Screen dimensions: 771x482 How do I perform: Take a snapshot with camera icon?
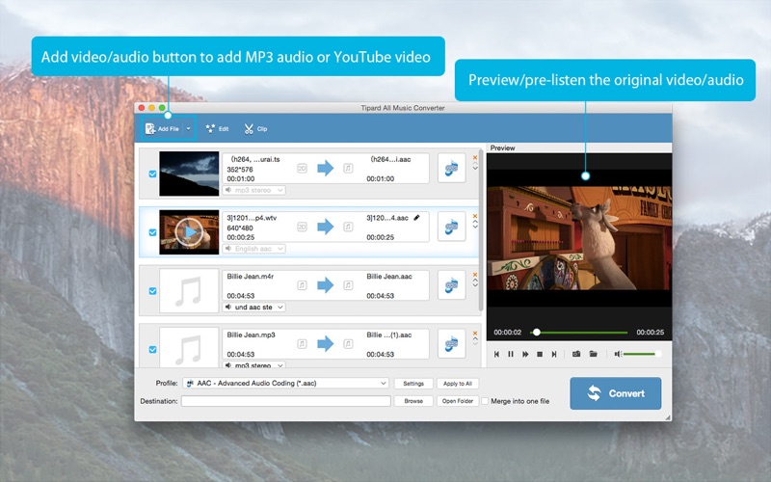(576, 354)
